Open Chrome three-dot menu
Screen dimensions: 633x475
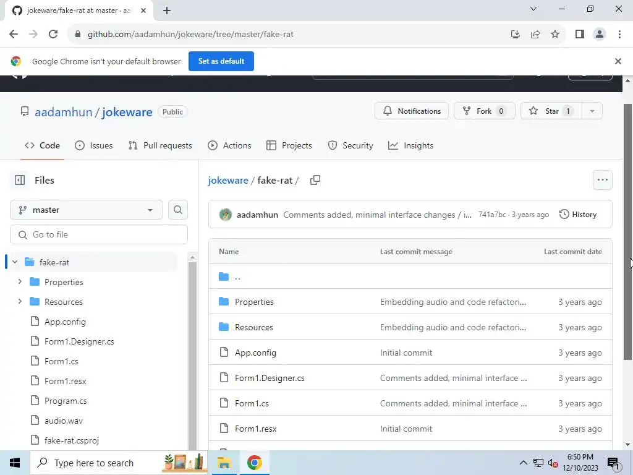click(x=619, y=35)
